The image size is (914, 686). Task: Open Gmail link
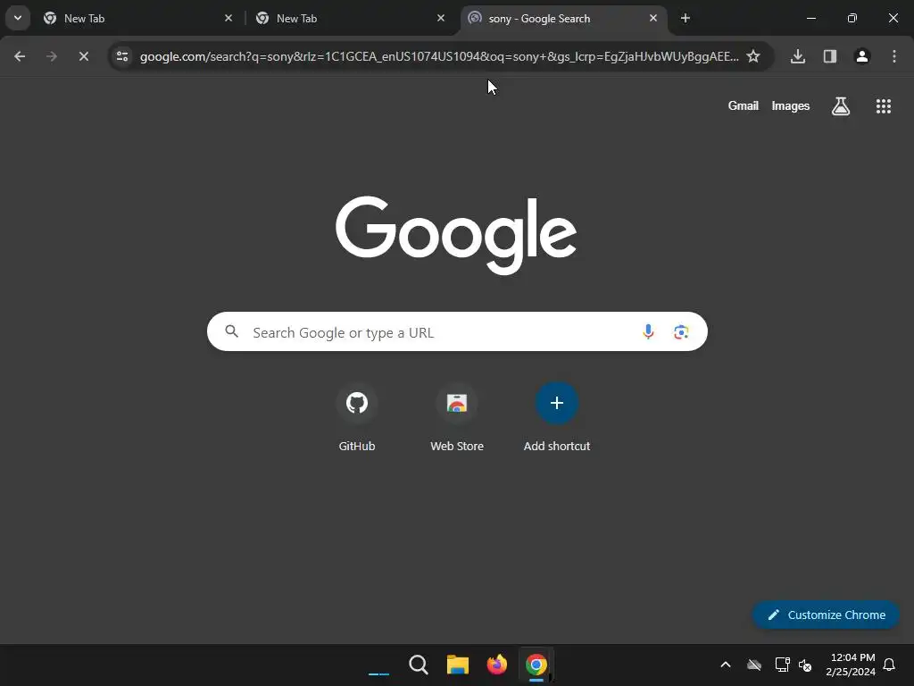(x=744, y=106)
